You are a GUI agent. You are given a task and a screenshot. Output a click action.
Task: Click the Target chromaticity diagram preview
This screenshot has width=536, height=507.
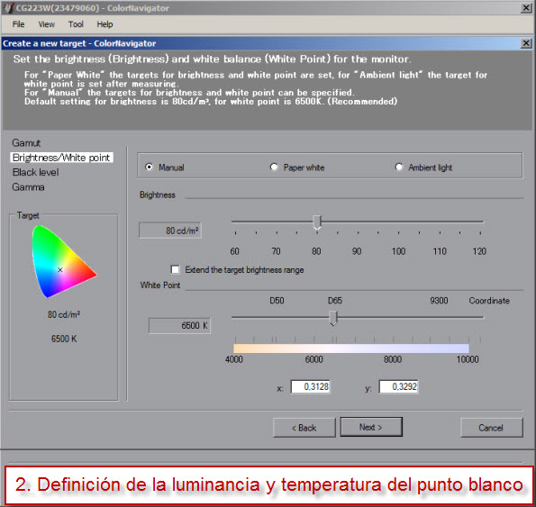(x=64, y=262)
